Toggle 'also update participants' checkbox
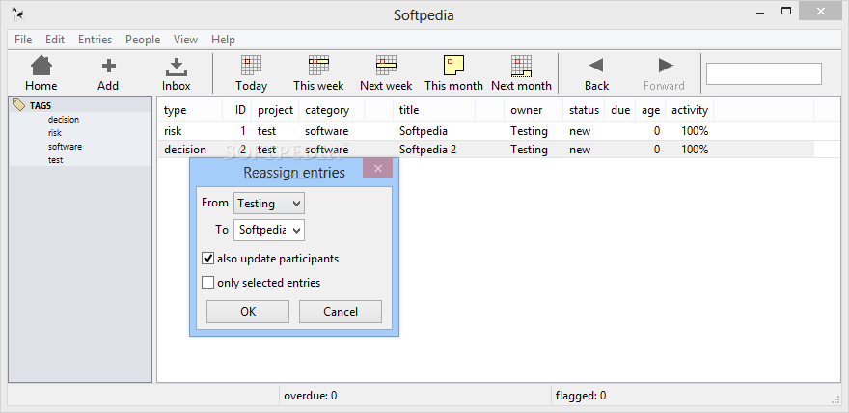This screenshot has height=413, width=849. point(208,259)
